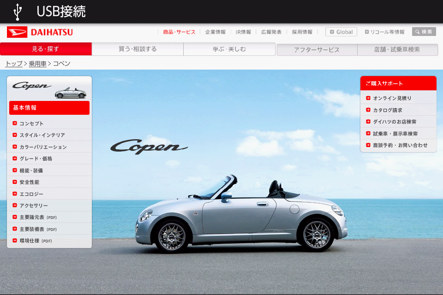Screen dimensions: 443x295
Task: Click the magnifier icon in 検索 button
Action: click(417, 32)
